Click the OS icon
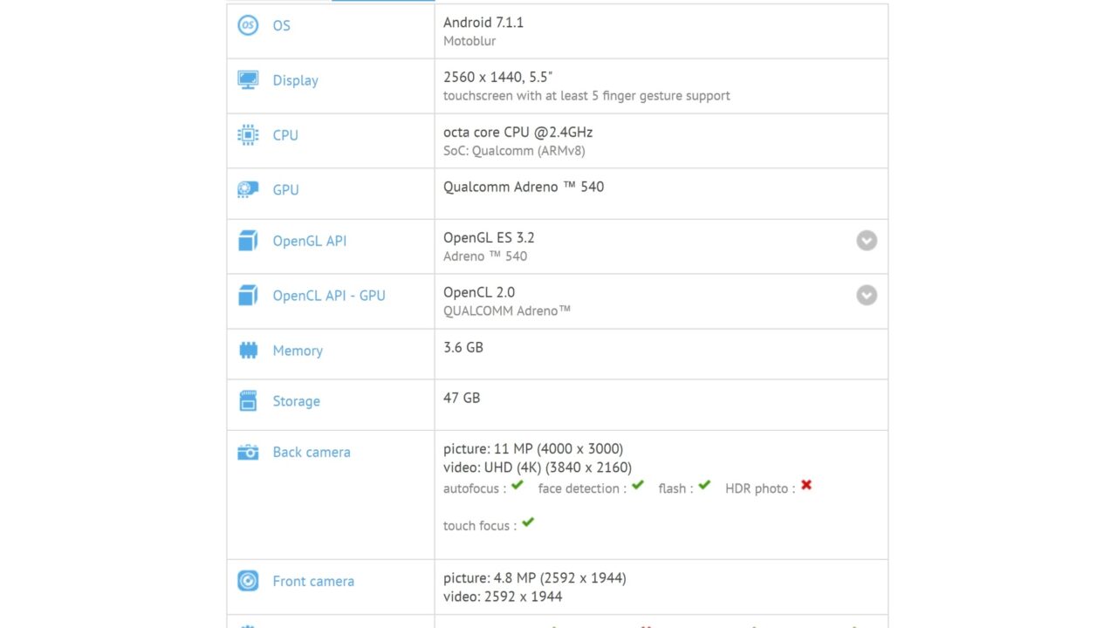The height and width of the screenshot is (628, 1117). pos(248,25)
